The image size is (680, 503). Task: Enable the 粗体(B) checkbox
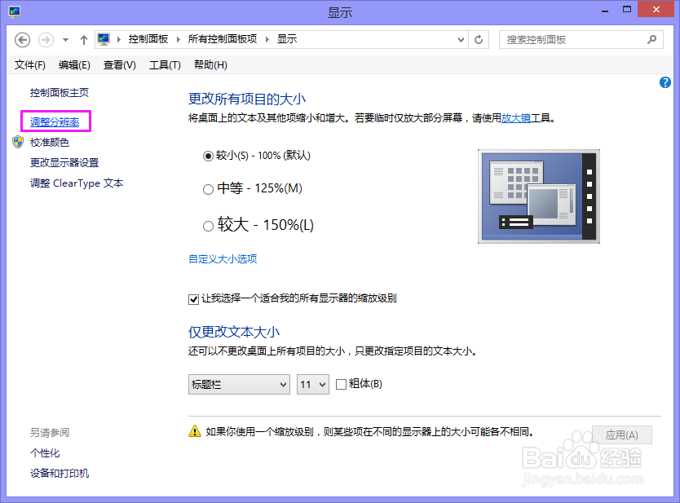(x=340, y=384)
